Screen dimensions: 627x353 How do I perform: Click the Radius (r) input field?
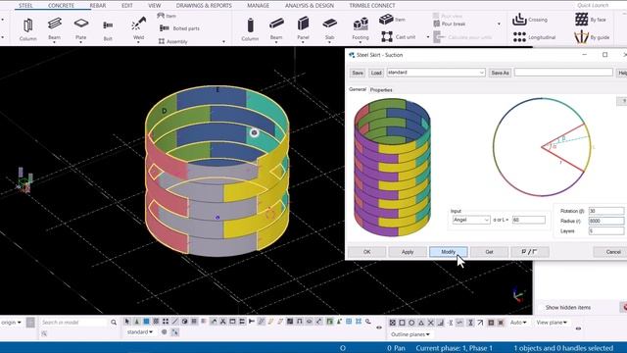tap(606, 221)
